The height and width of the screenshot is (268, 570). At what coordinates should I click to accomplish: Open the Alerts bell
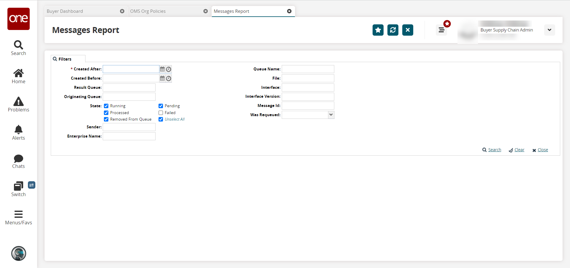pos(18,133)
